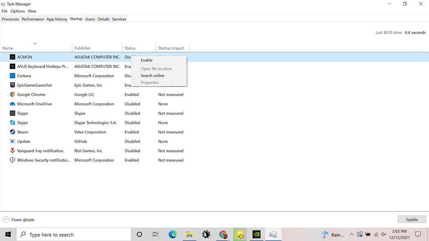Click Disabled status for Vanguard tray notification
The width and height of the screenshot is (429, 241).
133,151
